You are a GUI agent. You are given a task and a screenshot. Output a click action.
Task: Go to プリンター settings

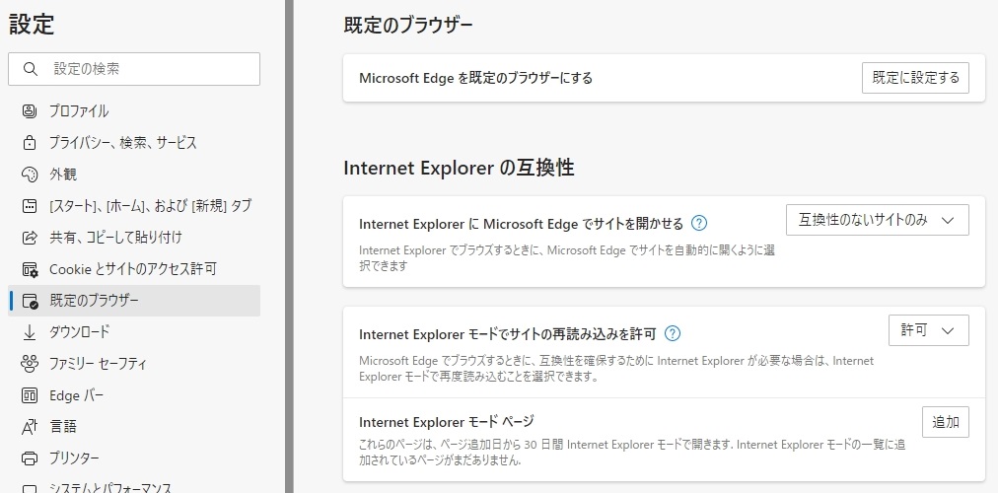134,458
